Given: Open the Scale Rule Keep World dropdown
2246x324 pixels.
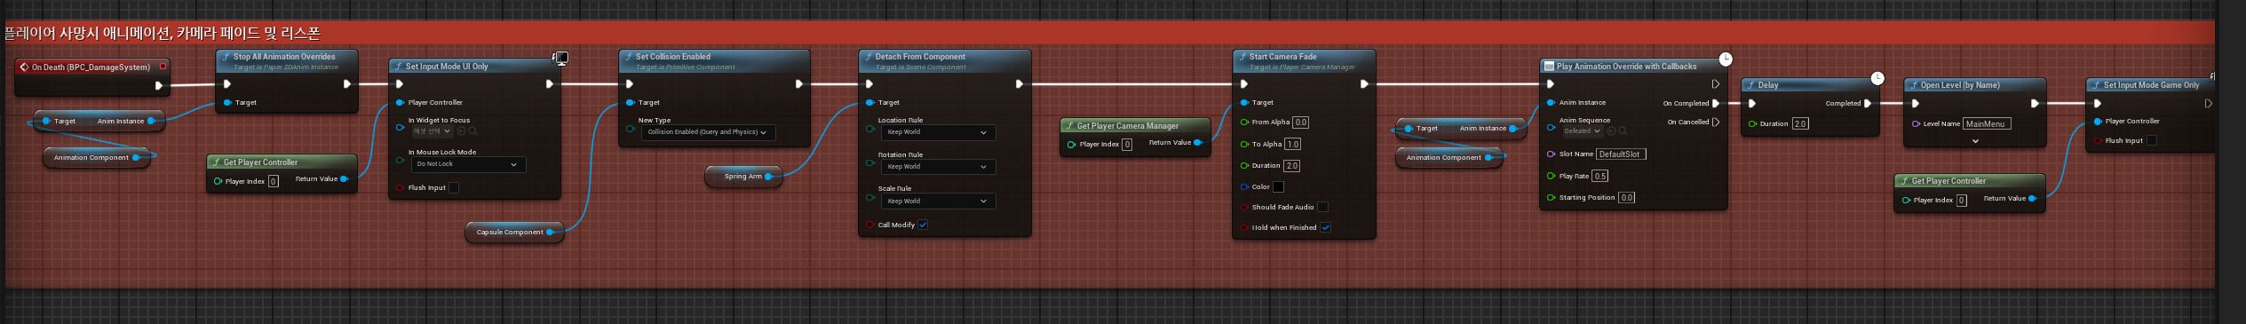Looking at the screenshot, I should (938, 202).
